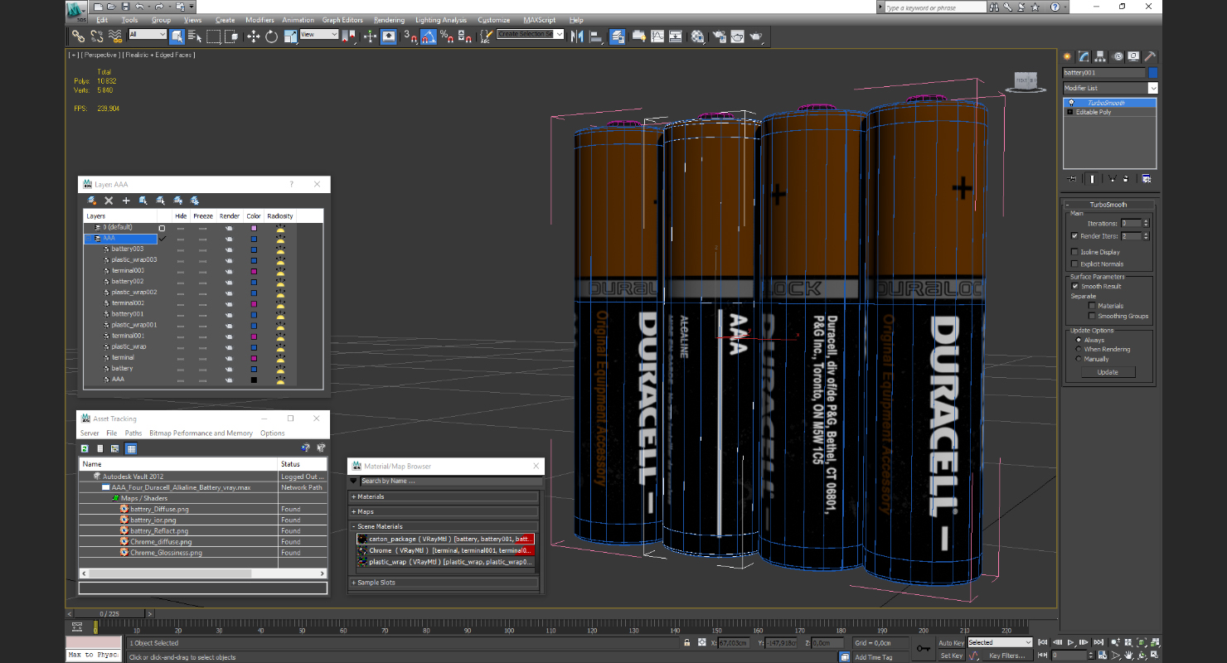1227x663 pixels.
Task: Click Pin Stack icon below modifier stack
Action: 1072,178
